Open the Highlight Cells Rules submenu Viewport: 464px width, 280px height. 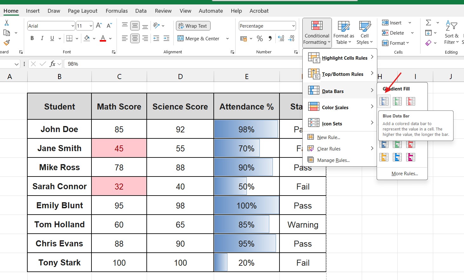click(x=340, y=58)
